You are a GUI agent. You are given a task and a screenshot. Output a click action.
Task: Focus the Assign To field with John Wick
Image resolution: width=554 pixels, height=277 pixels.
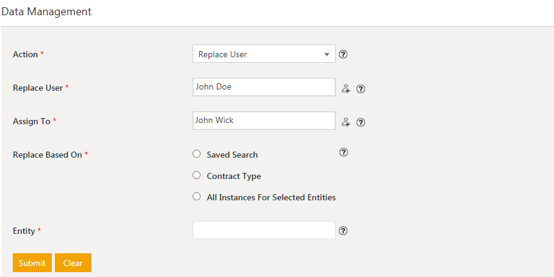pyautogui.click(x=264, y=121)
